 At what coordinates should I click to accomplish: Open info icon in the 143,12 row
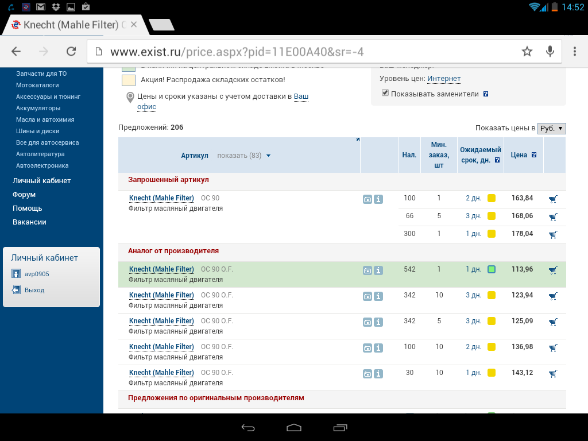point(378,374)
